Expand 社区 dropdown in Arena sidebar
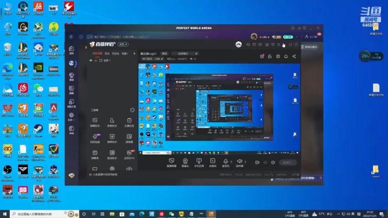This screenshot has height=218, width=388. (x=71, y=117)
